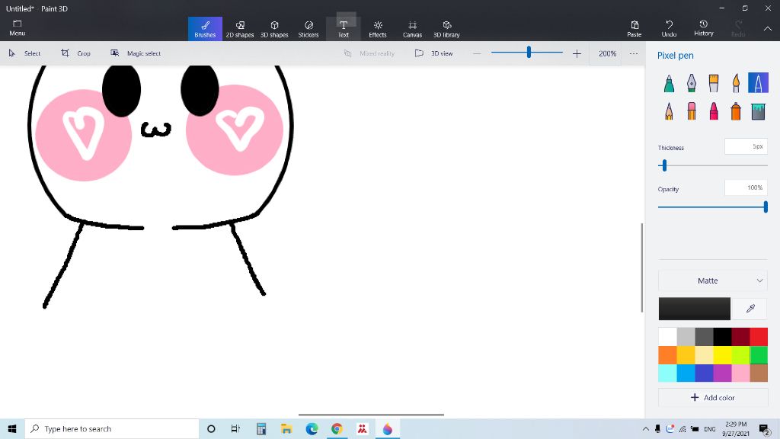Open the Stickers tab
Screen dimensions: 780x439
(x=308, y=29)
